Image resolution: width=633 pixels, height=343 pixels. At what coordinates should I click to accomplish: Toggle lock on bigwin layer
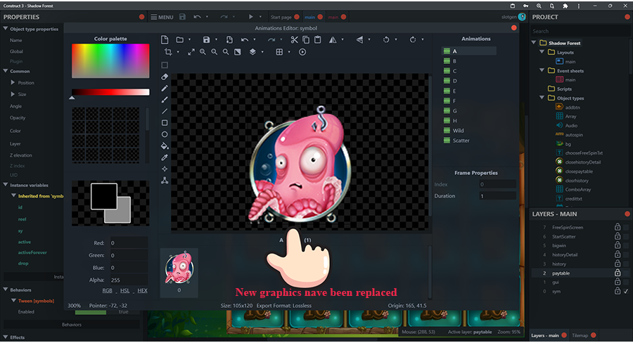pyautogui.click(x=618, y=245)
